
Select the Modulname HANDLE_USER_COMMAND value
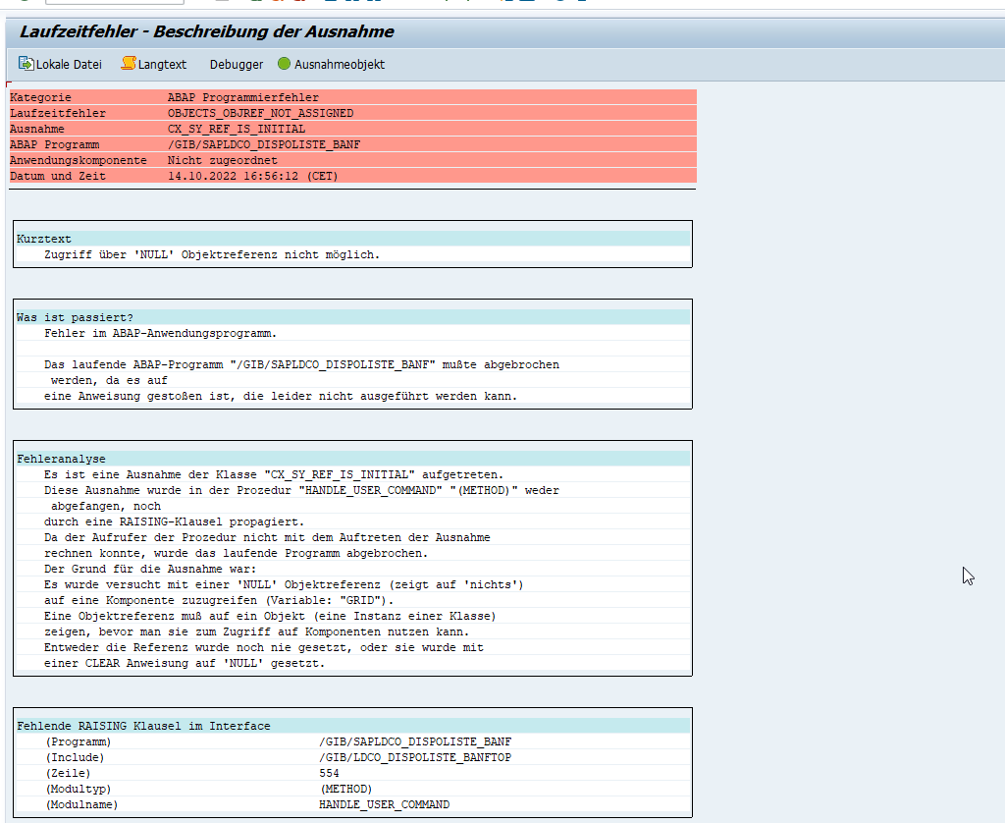pos(384,804)
